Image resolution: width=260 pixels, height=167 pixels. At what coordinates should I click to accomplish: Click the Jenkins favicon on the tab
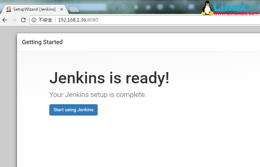point(9,9)
